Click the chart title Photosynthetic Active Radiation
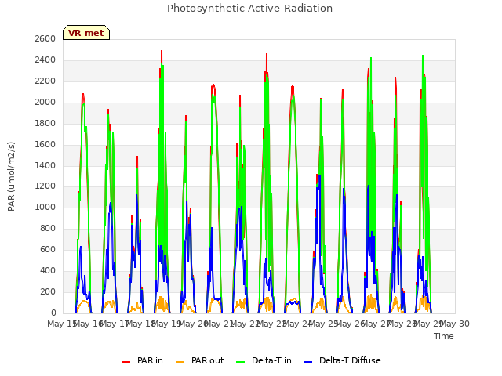This screenshot has width=502, height=376. (x=249, y=9)
